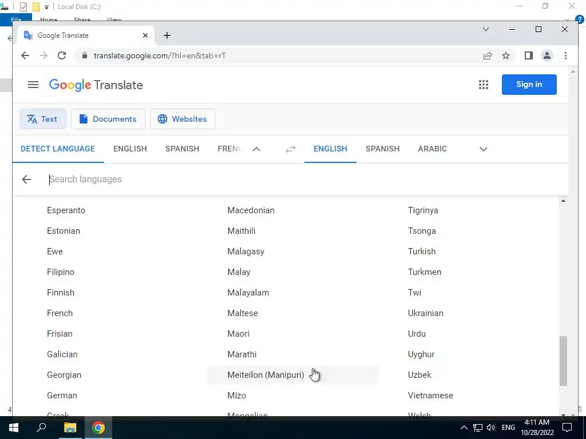Click the language list scrollbar thumb

tap(563, 361)
